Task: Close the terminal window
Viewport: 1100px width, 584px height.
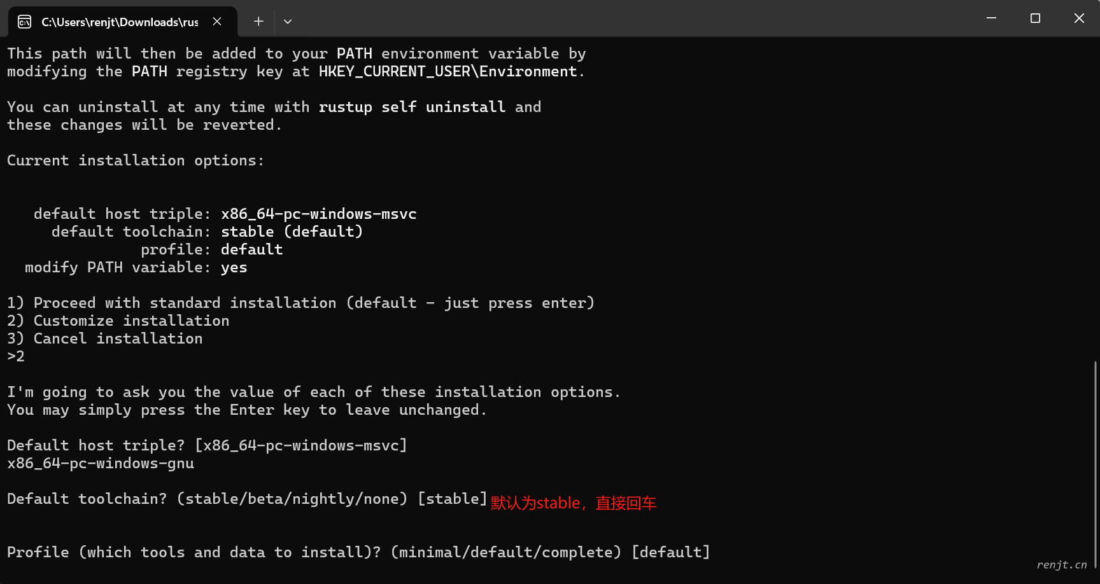Action: tap(1079, 18)
